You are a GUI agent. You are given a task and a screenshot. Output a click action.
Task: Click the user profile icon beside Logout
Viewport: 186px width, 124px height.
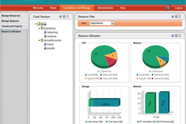click(169, 8)
